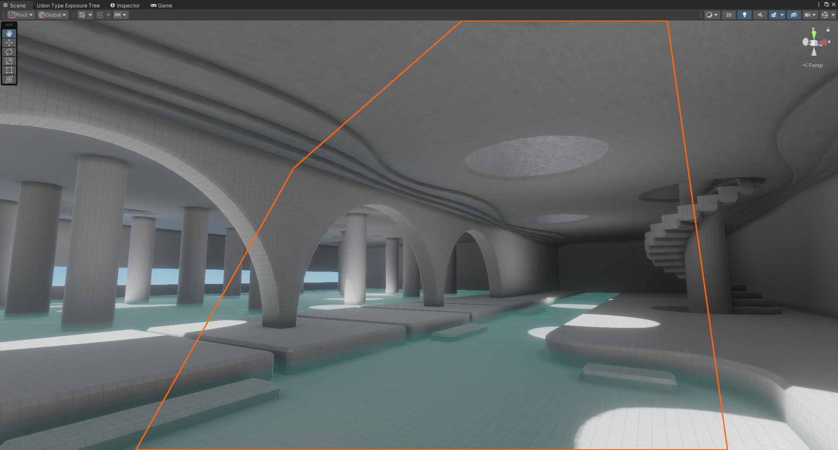Screen dimensions: 838x450
Task: Select the combined Transform tool
Action: click(x=9, y=79)
